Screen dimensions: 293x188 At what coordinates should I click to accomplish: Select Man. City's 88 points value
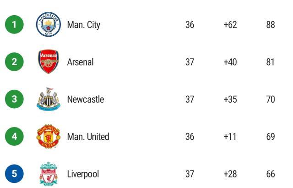pyautogui.click(x=271, y=25)
